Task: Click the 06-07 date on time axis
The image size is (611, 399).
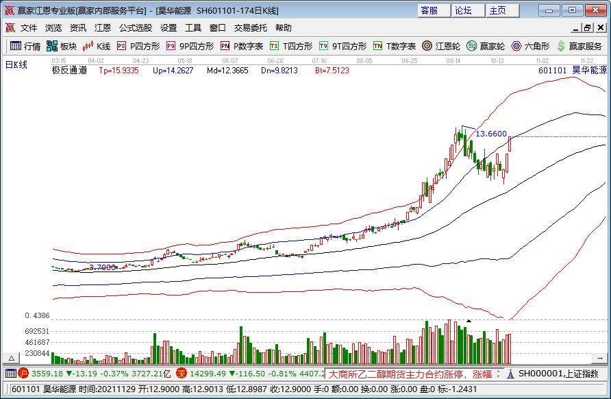Action: (230, 61)
